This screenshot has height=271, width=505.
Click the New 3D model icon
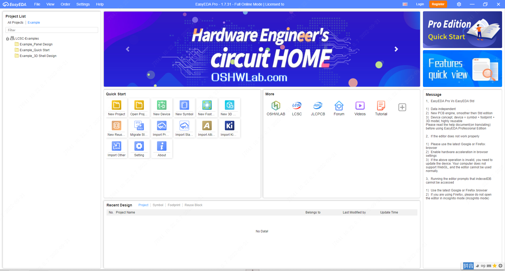point(230,105)
